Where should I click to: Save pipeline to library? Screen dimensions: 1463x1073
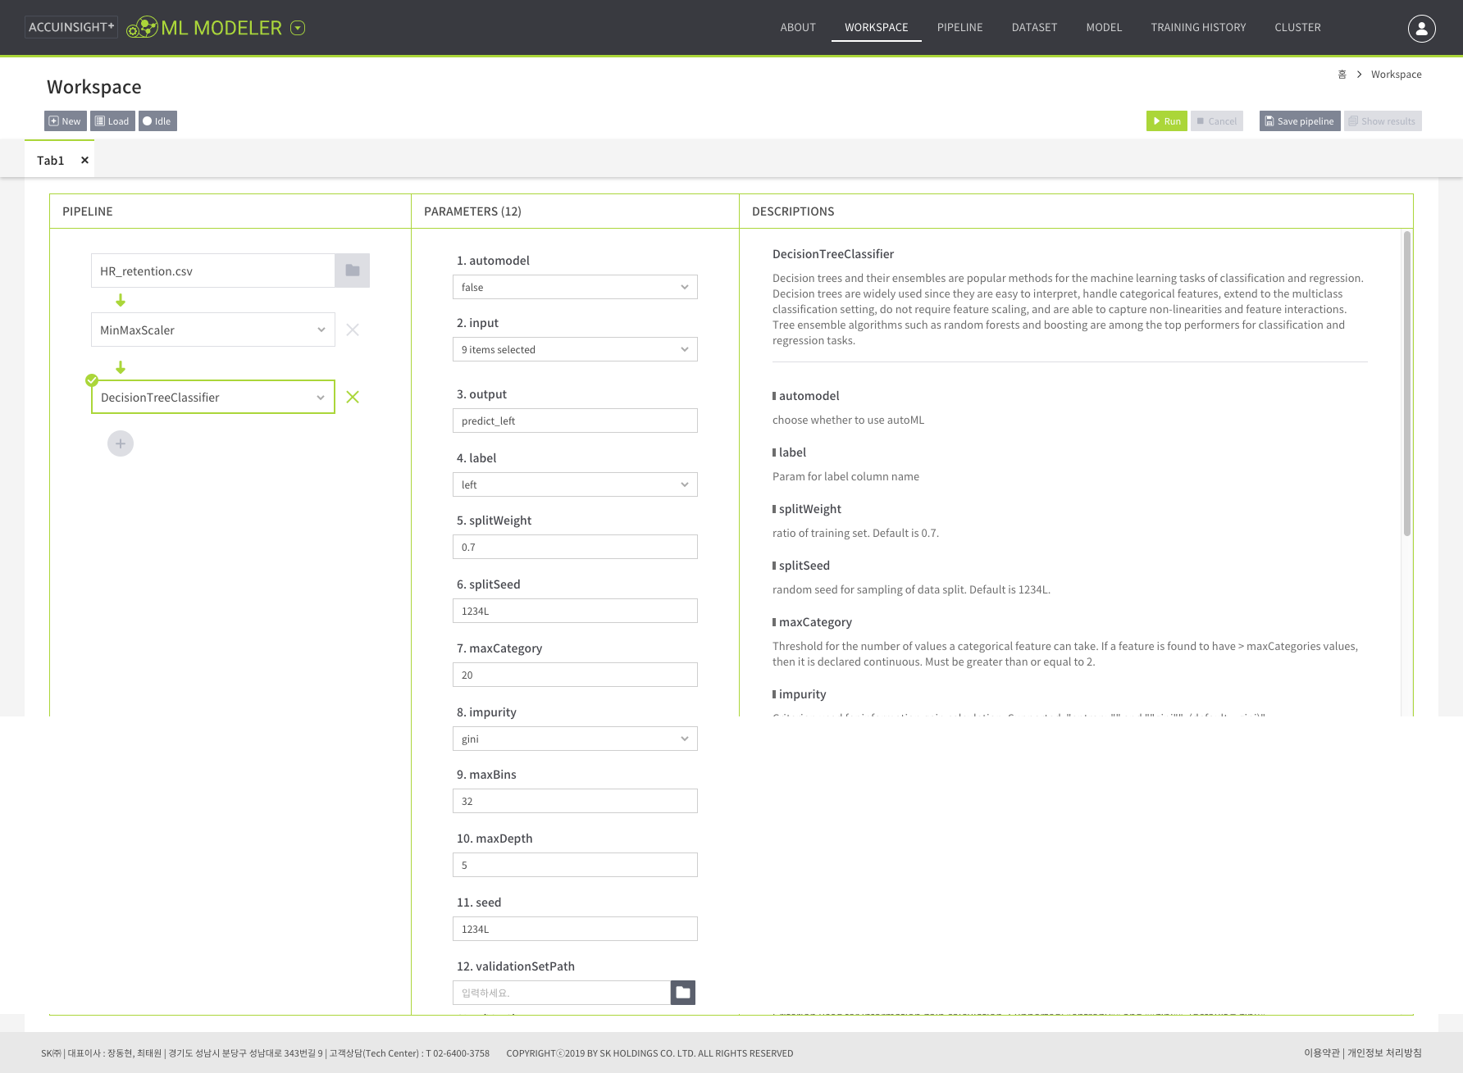tap(1300, 121)
